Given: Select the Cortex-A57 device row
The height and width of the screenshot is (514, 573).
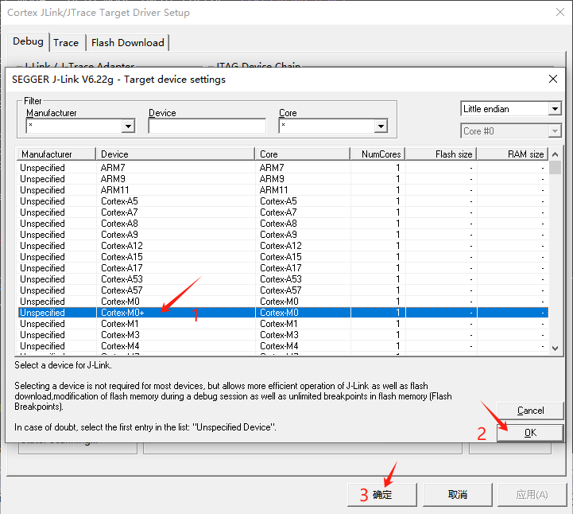Looking at the screenshot, I should (x=282, y=290).
